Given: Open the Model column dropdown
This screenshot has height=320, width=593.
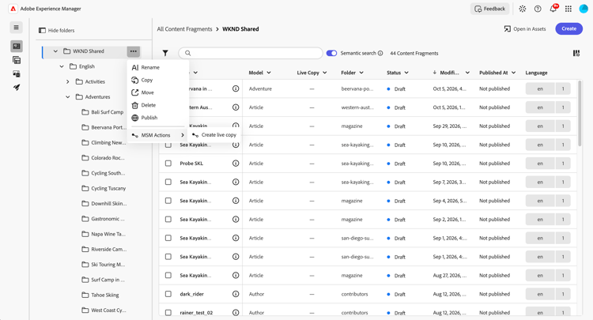Looking at the screenshot, I should [269, 73].
